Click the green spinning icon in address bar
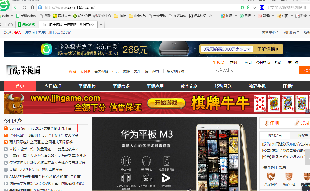The height and width of the screenshot is (191, 310). [242, 7]
